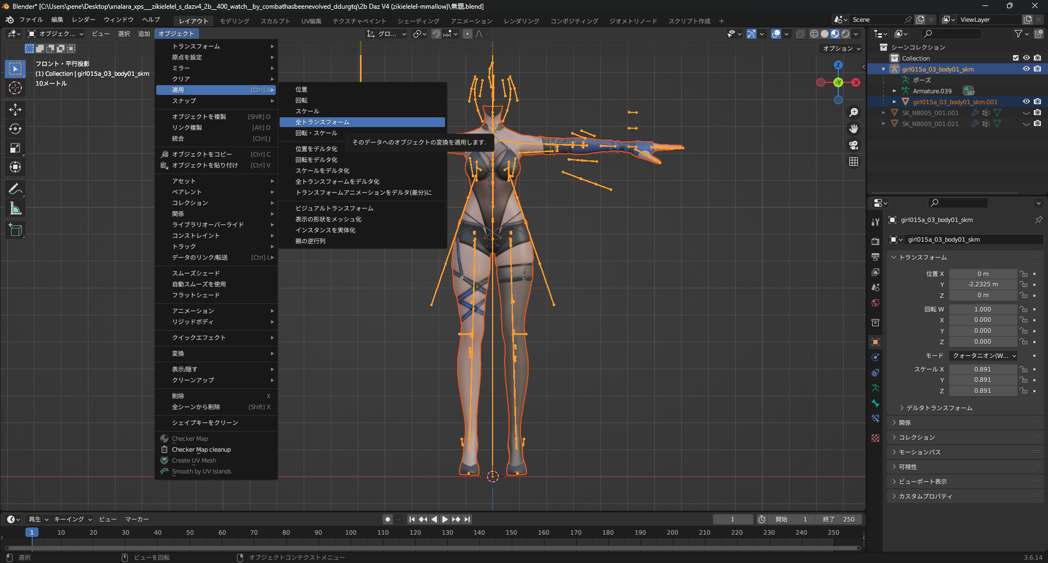Select the Rotate tool icon

[x=15, y=129]
